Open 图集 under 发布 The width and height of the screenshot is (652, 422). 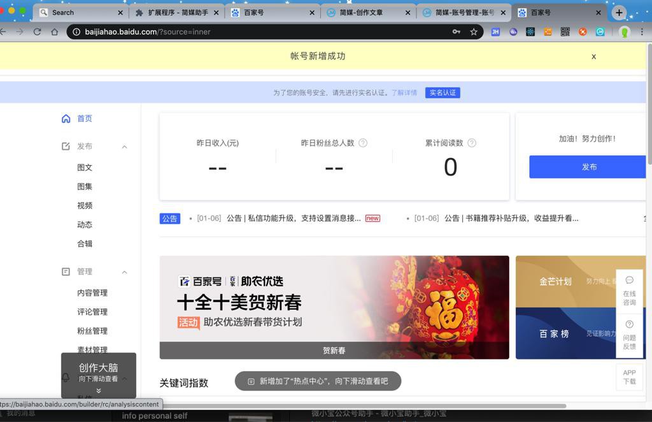(x=85, y=186)
